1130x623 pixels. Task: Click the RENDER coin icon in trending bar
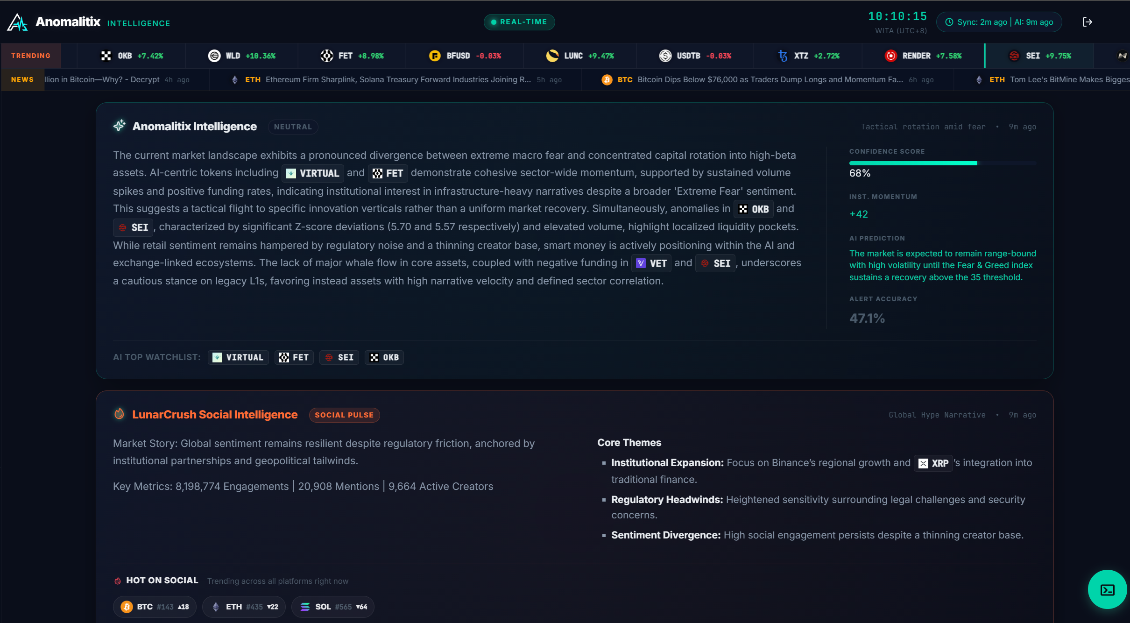tap(891, 56)
